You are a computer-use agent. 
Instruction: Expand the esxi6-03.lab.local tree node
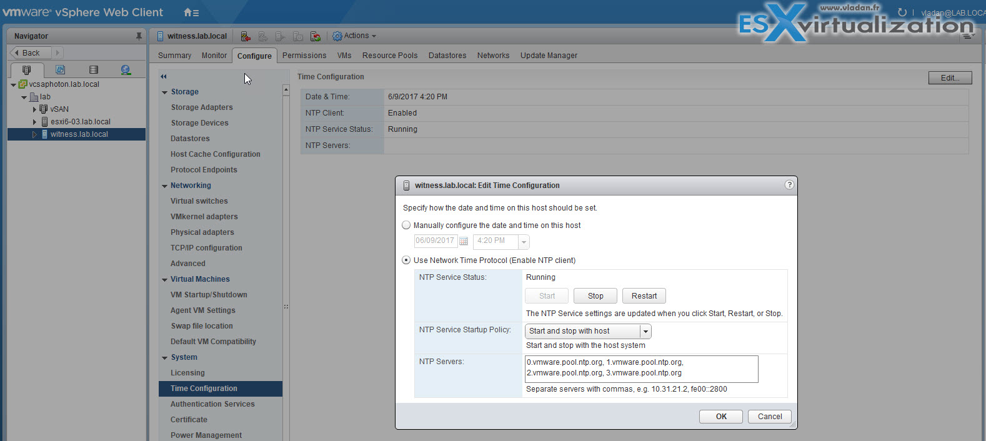(34, 122)
